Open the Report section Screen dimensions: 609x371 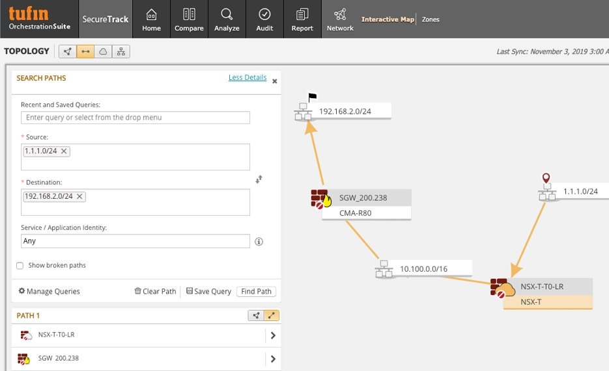(x=302, y=19)
